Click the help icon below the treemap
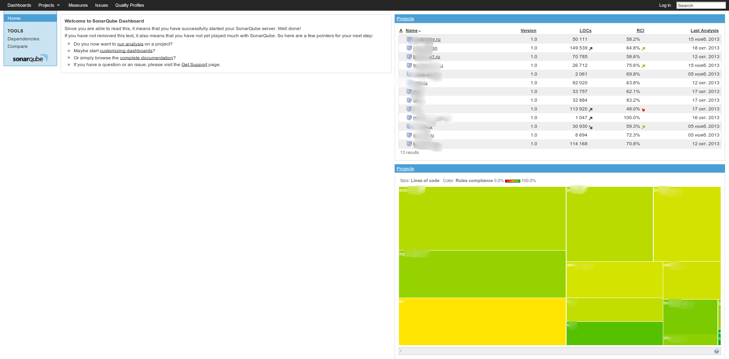Image resolution: width=729 pixels, height=359 pixels. click(716, 351)
